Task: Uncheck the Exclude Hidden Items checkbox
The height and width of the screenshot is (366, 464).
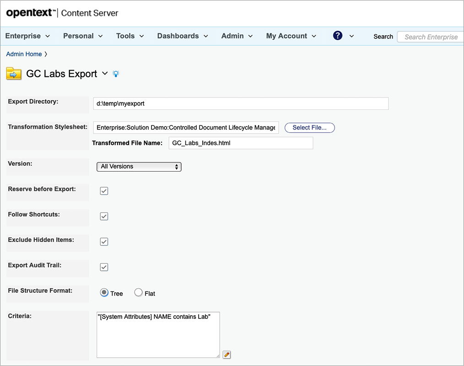Action: [104, 242]
